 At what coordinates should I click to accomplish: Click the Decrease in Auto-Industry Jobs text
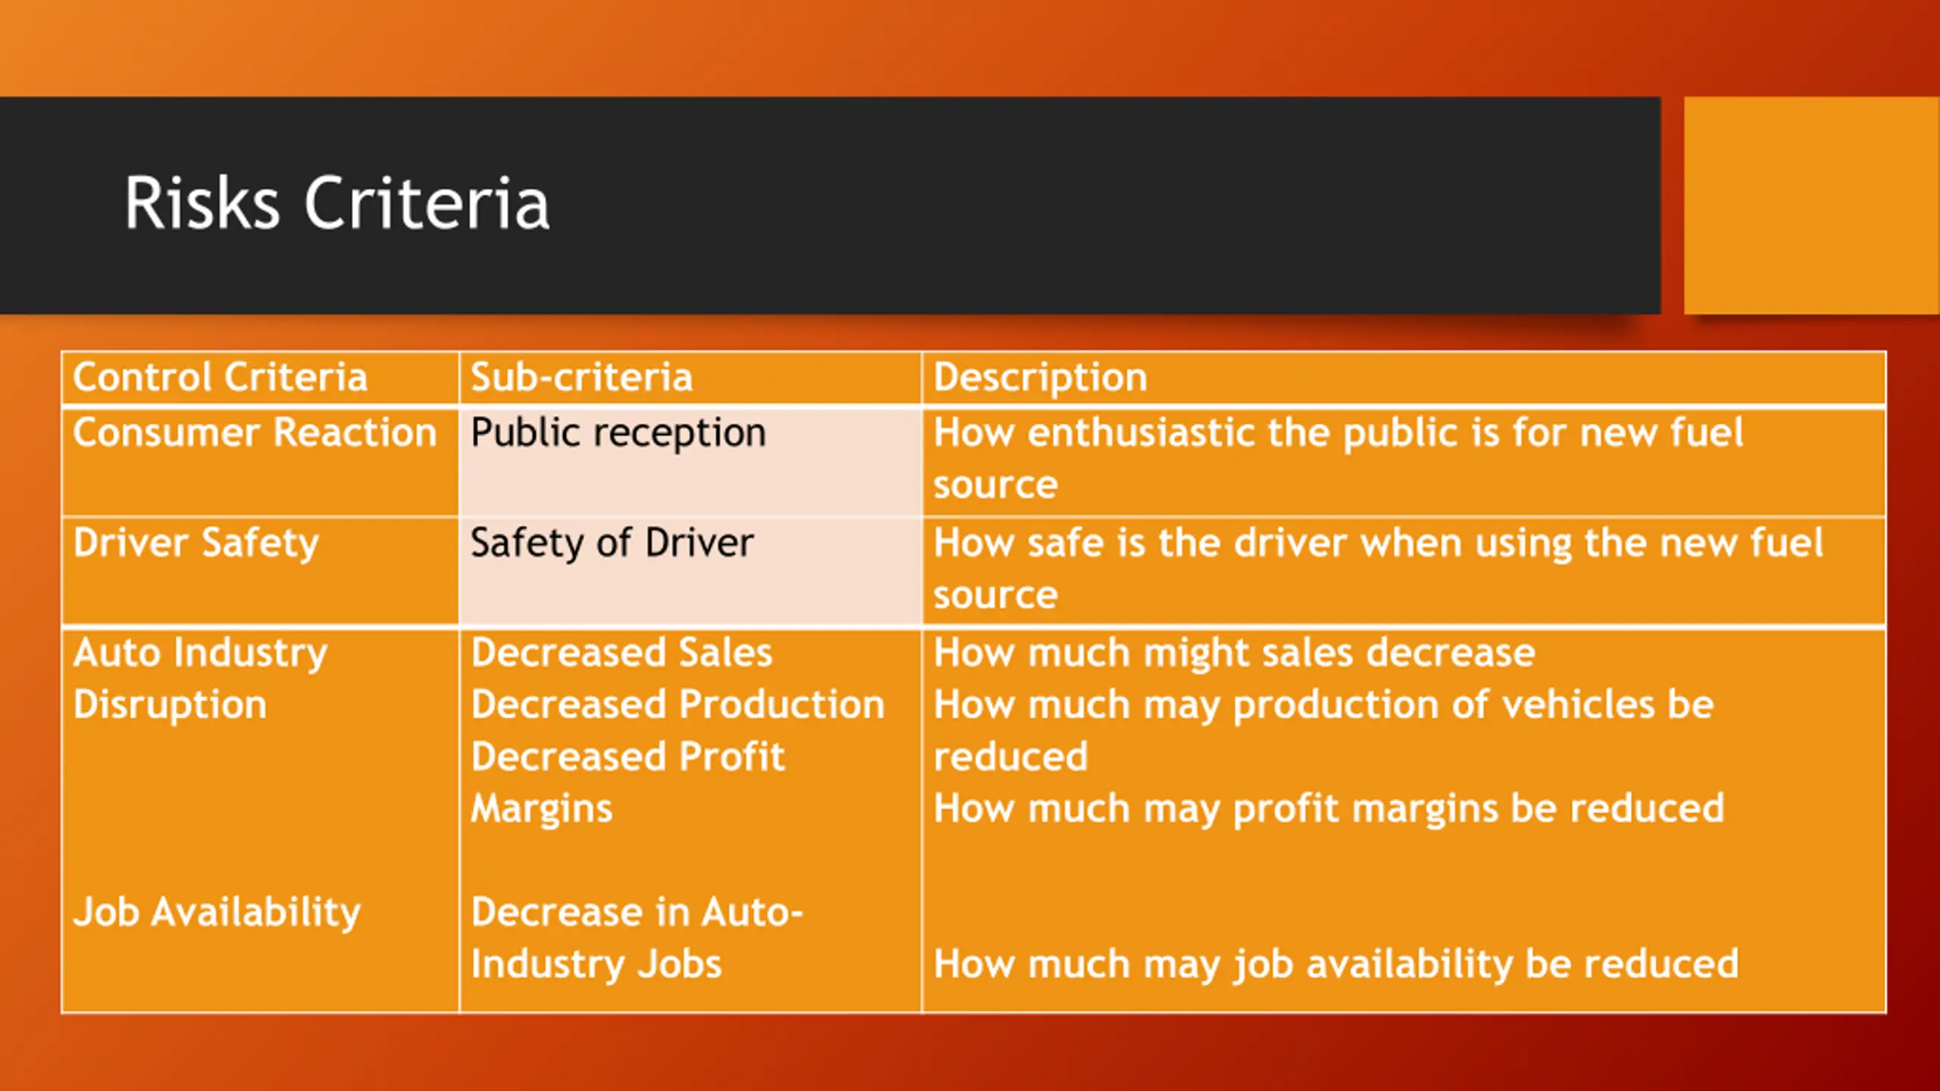click(637, 938)
